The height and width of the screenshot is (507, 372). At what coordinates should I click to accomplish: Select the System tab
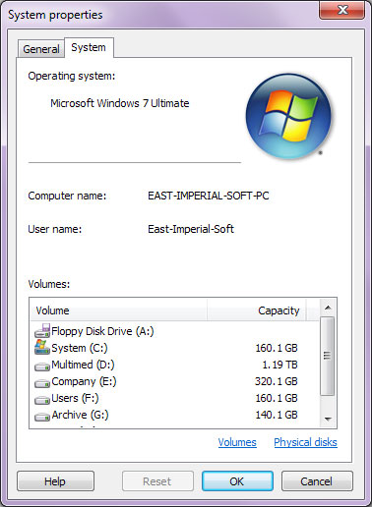[89, 47]
